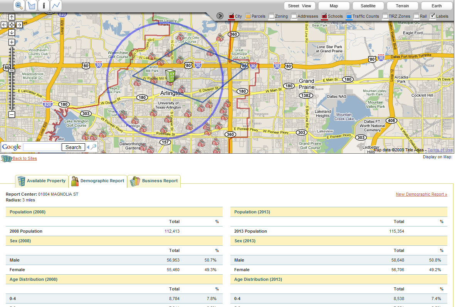Image resolution: width=455 pixels, height=307 pixels.
Task: Expand the layer toolbar arrow button
Action: coord(220,16)
